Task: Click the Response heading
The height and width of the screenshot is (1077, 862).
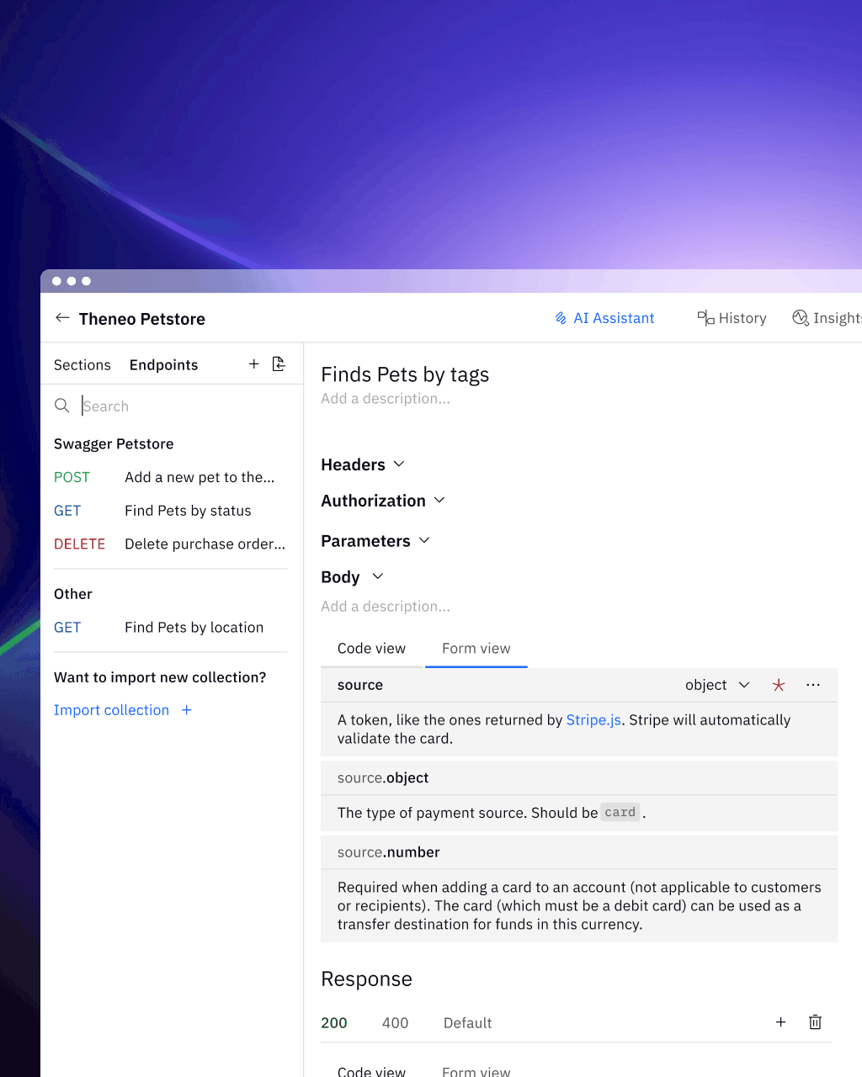Action: 367,979
